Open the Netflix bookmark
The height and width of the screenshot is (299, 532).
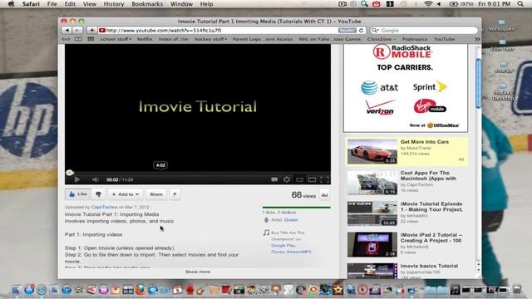tap(145, 39)
